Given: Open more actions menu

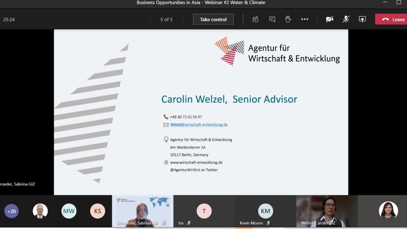Looking at the screenshot, I should pos(305,19).
